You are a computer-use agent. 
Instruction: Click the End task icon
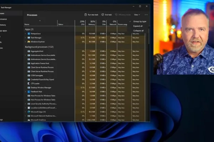103,15
